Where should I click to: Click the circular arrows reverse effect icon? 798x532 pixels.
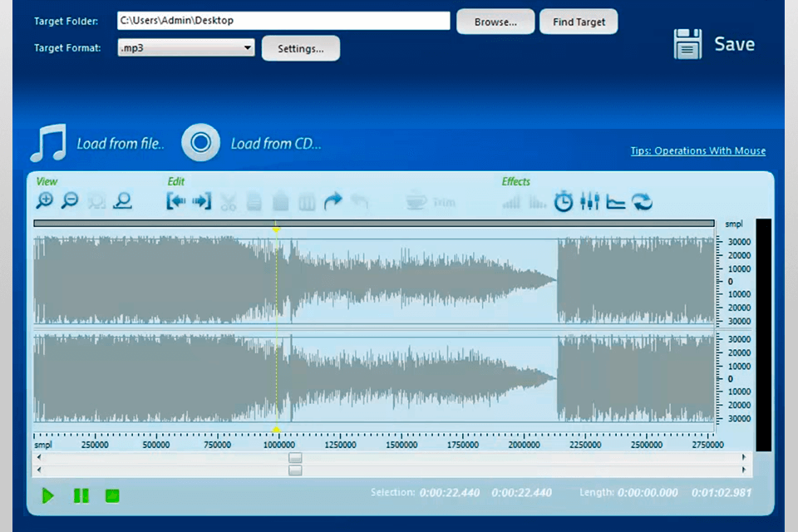tap(643, 202)
